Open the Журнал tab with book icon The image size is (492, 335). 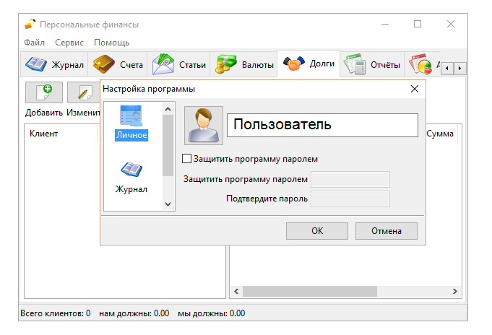coord(54,64)
